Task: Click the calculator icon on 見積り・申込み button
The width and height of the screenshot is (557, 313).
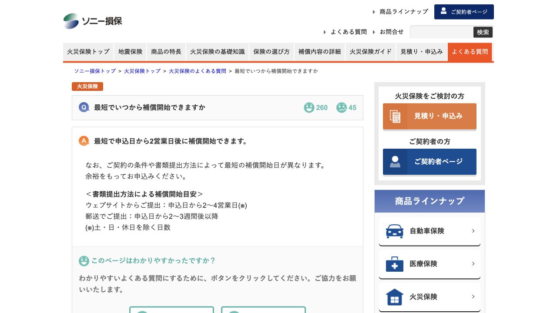Action: [395, 117]
